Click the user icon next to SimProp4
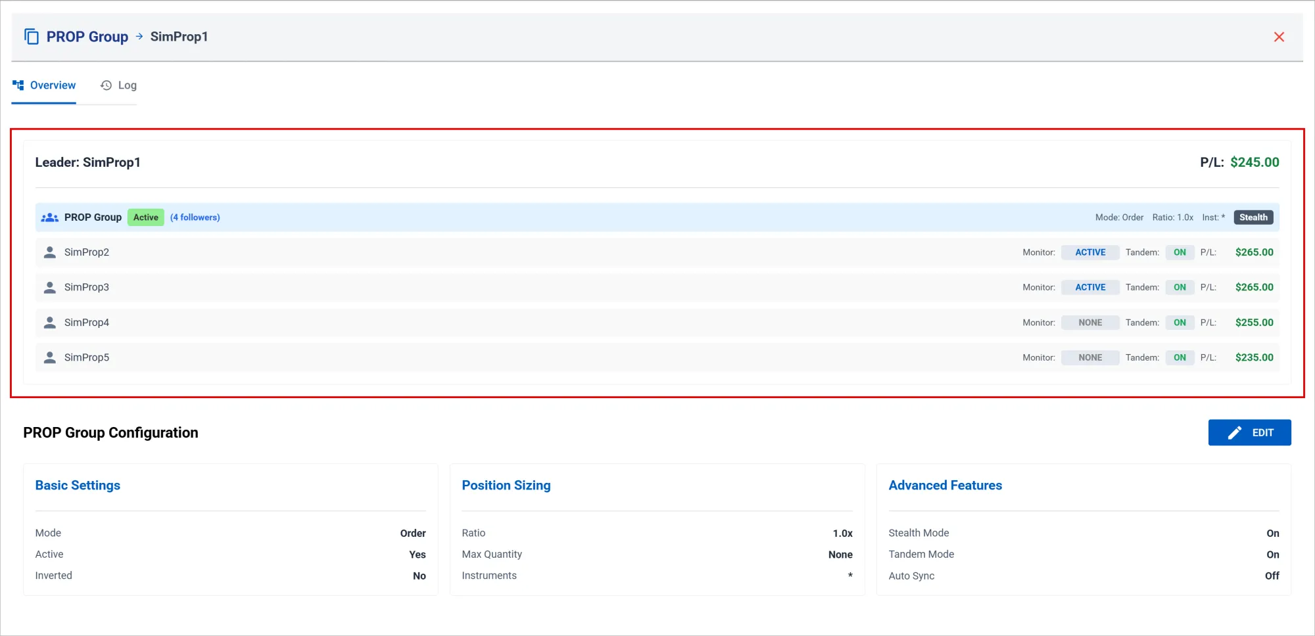The width and height of the screenshot is (1315, 636). 49,323
